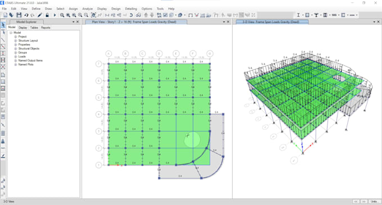Click the zoom in one step magnifier
This screenshot has width=382, height=205.
[x=80, y=15]
